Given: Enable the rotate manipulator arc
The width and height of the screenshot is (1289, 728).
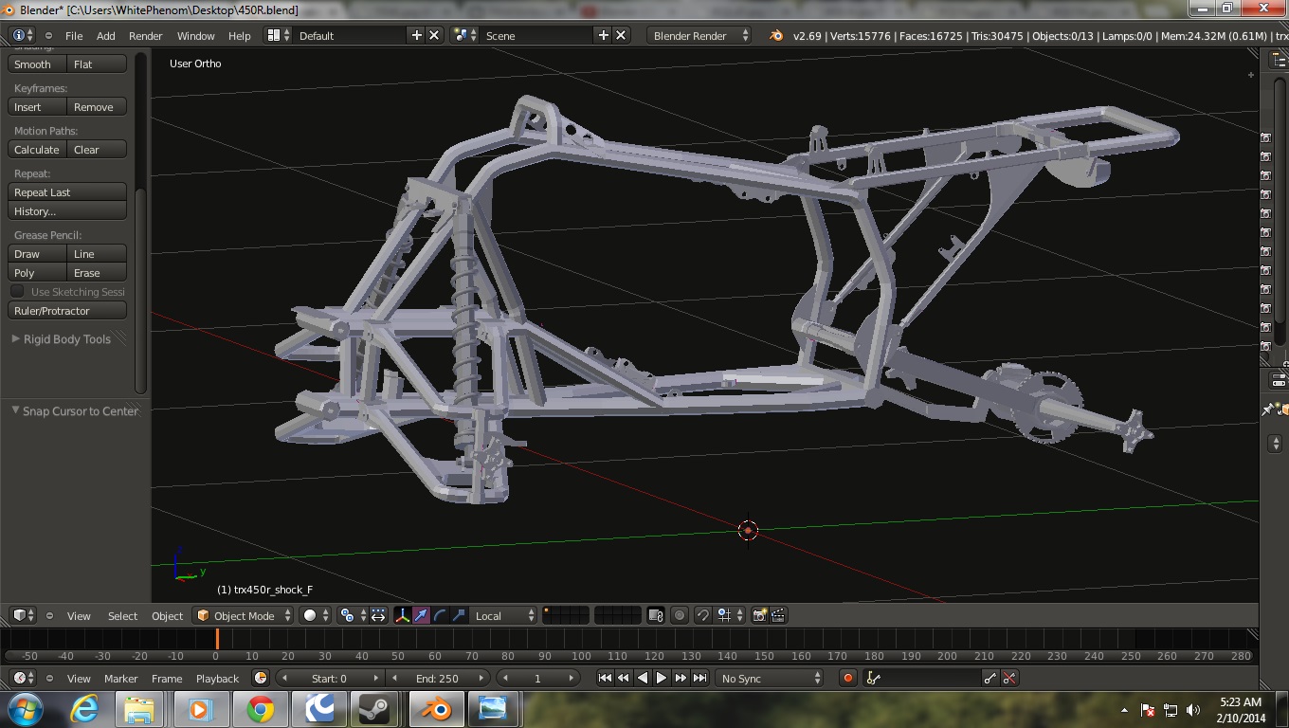Looking at the screenshot, I should pyautogui.click(x=441, y=615).
